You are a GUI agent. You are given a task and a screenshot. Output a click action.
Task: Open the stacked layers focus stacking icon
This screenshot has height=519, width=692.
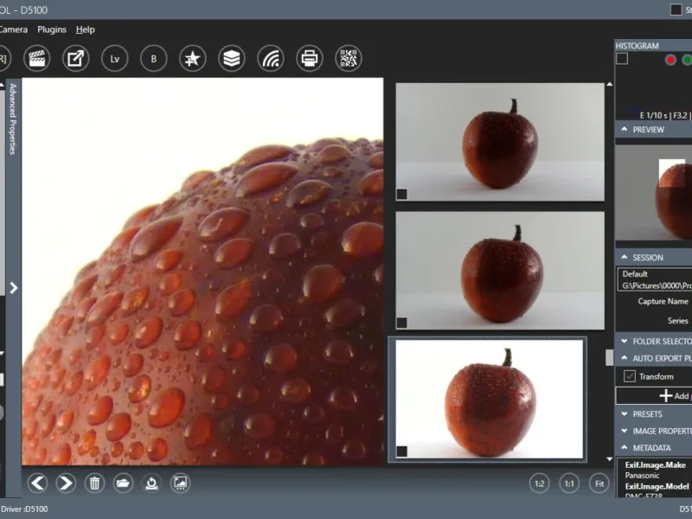tap(232, 58)
